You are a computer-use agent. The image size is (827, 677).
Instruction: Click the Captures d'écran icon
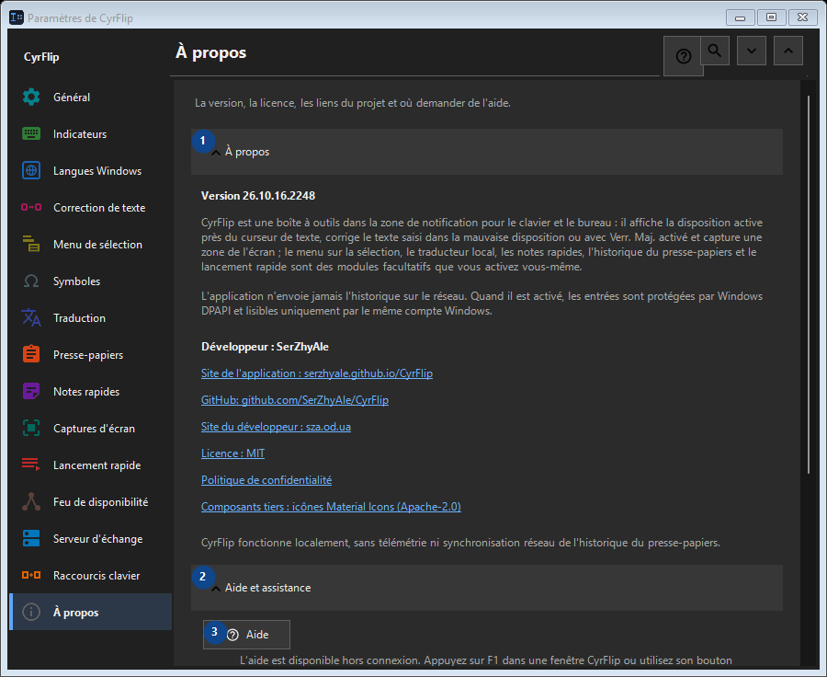tap(31, 429)
